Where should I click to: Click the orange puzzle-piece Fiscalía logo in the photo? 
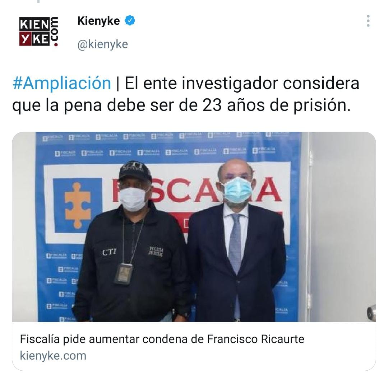tap(78, 205)
